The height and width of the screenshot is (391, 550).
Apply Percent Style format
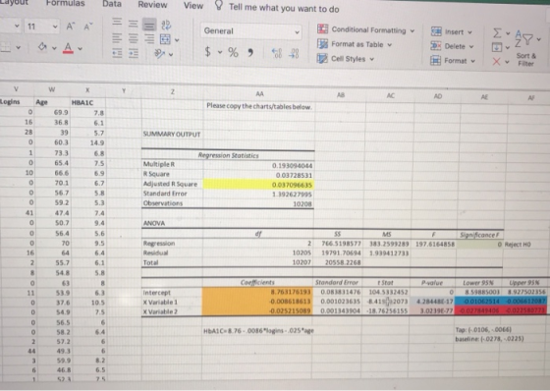(234, 53)
